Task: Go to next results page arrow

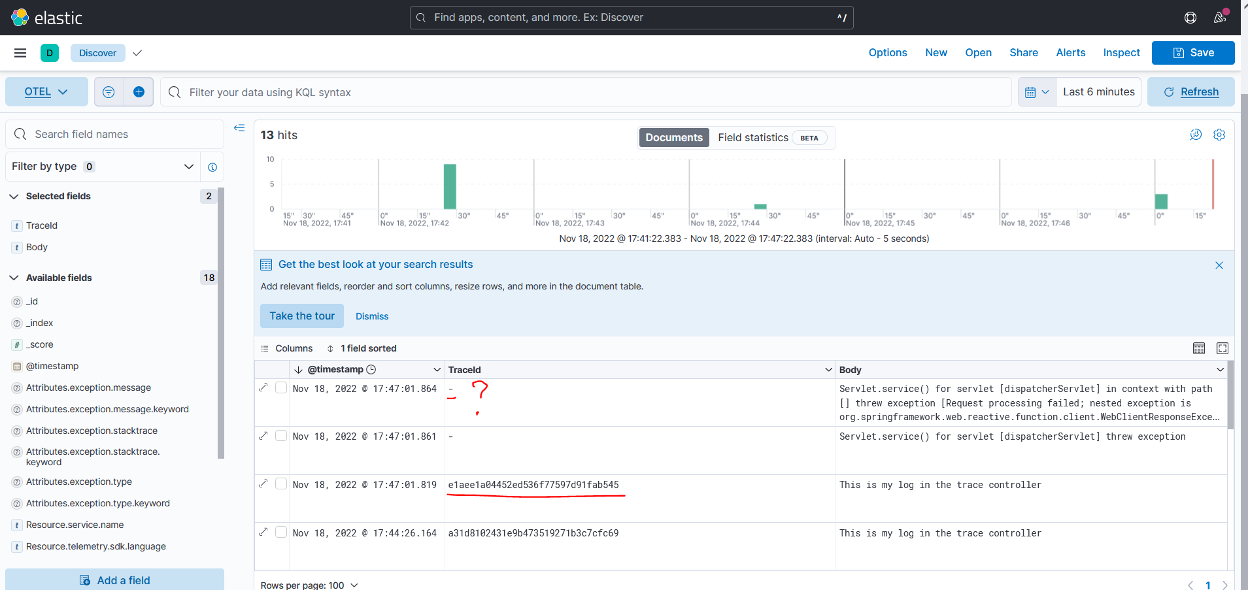Action: [x=1225, y=585]
